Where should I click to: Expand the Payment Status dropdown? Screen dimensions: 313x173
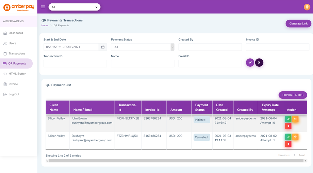point(143,47)
